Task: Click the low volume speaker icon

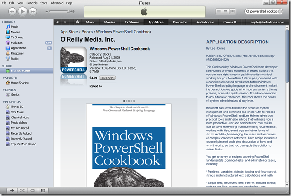Action: pos(47,11)
